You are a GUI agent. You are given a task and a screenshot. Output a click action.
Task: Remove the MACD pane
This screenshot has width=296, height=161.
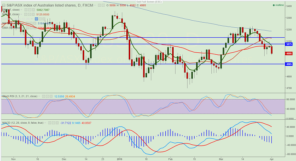57,123
